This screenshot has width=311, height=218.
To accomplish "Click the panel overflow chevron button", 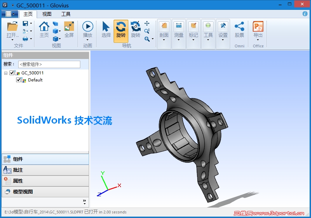I will [x=84, y=202].
